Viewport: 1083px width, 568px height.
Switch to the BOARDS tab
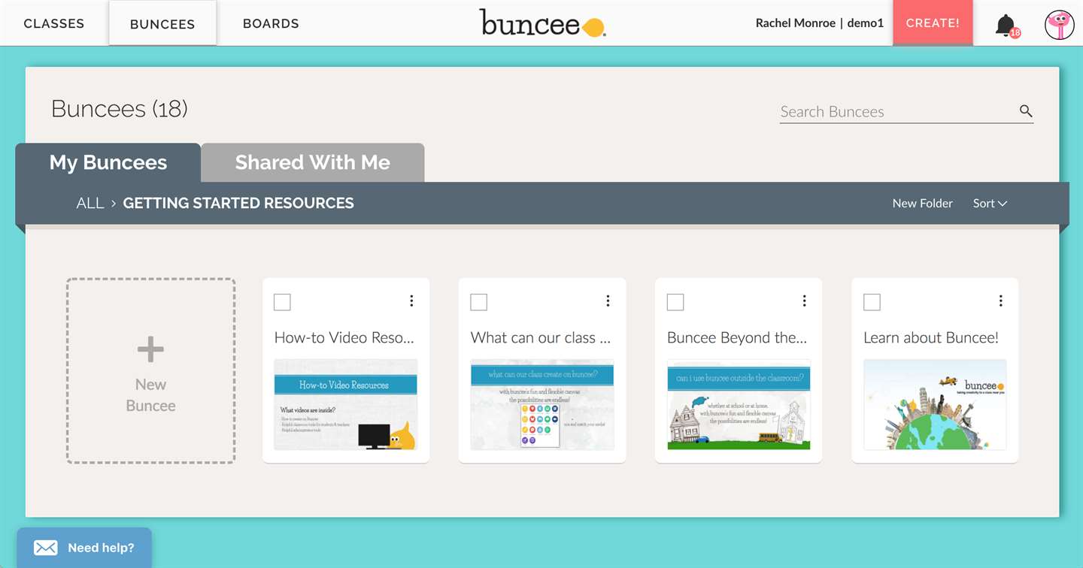(271, 23)
